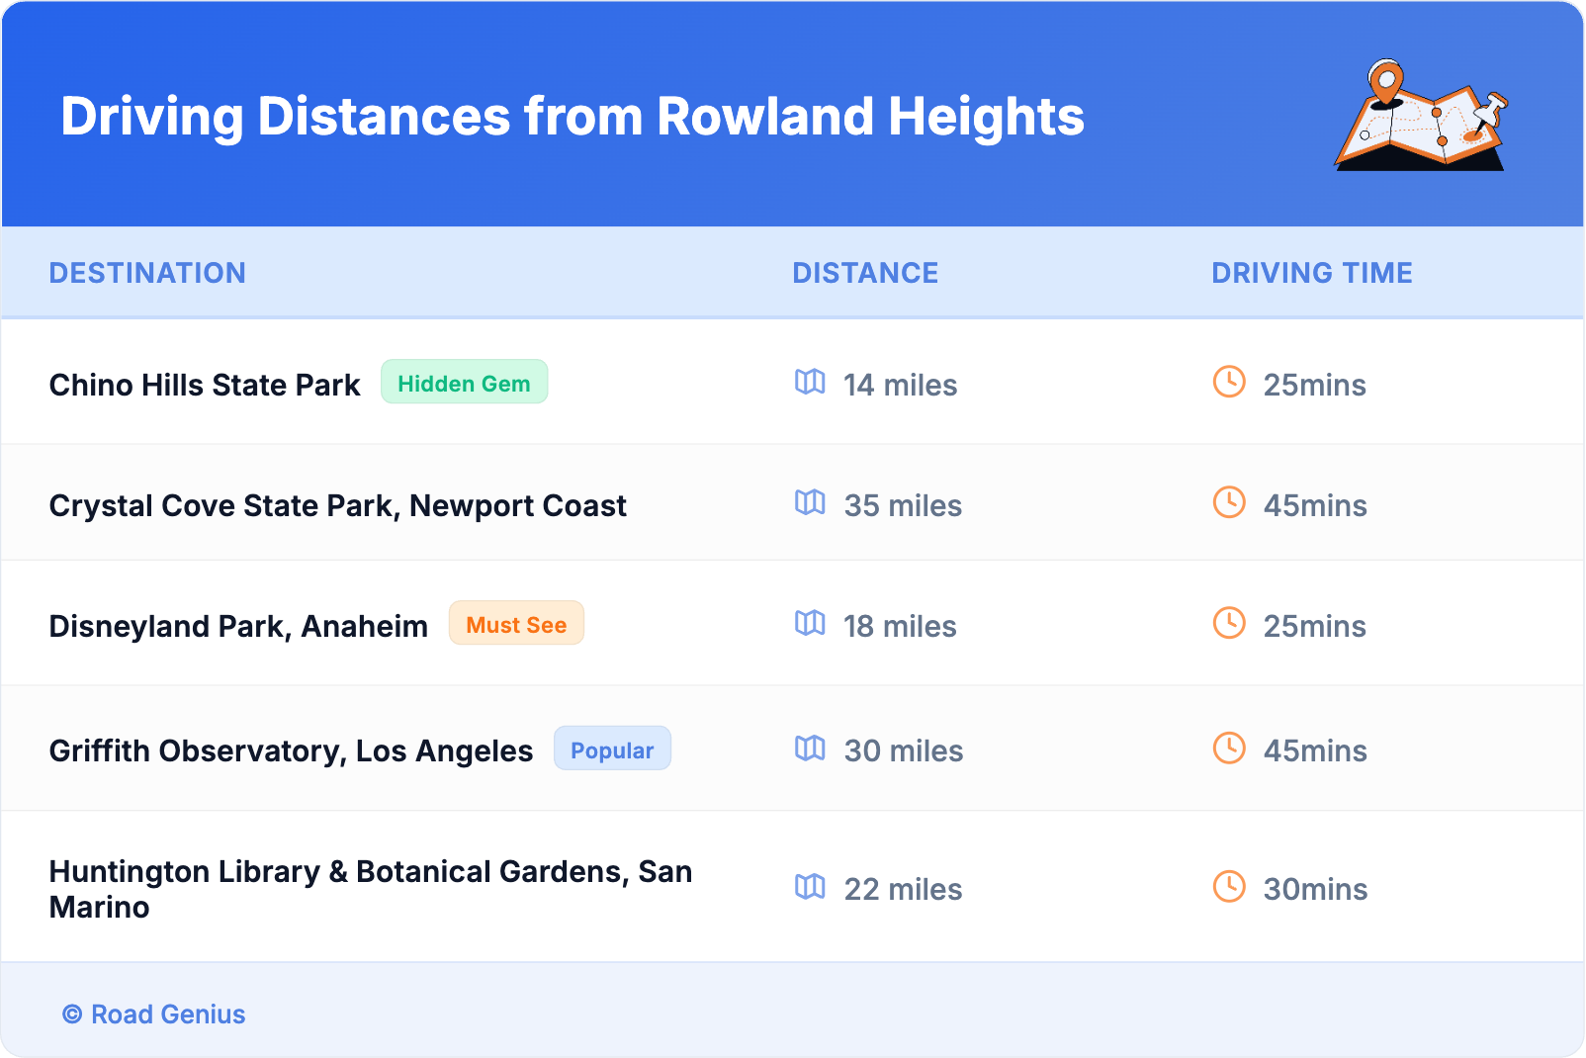Click map icon next to 18 miles
The image size is (1586, 1058).
coord(810,623)
